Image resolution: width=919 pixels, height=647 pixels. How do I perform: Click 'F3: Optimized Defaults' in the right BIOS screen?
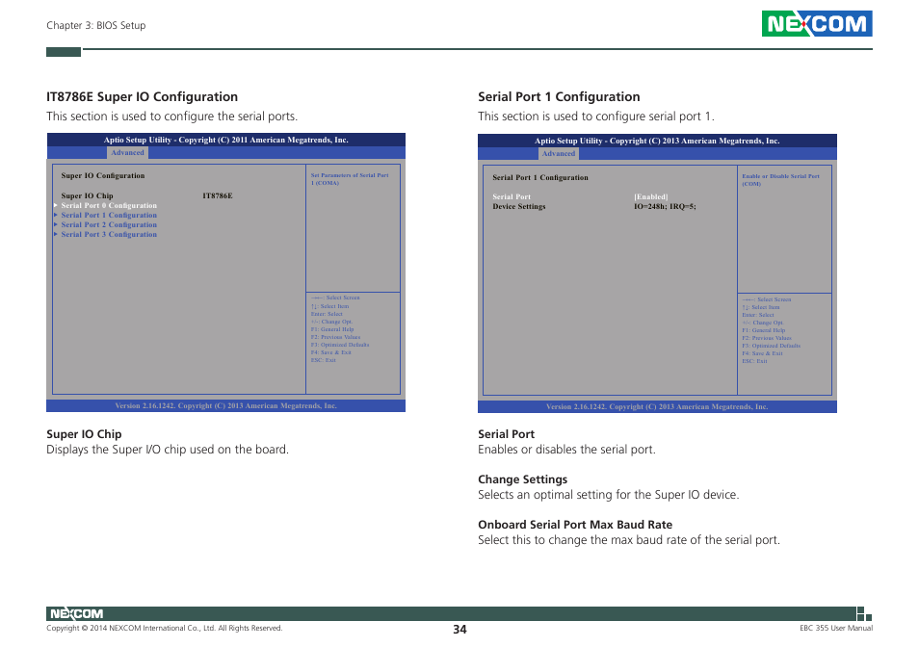(x=771, y=346)
